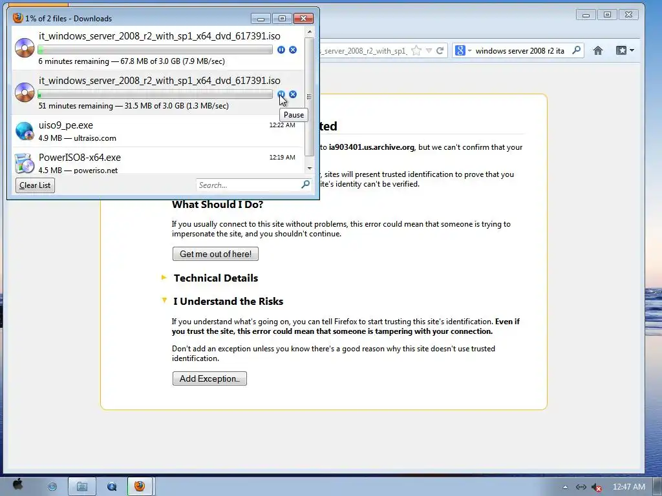Click progress bar of the 67.8 MB download
Viewport: 662px width, 496px height.
coord(155,50)
